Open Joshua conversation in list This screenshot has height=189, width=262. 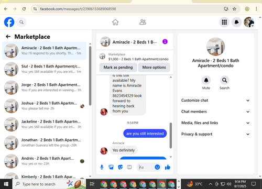(44, 106)
